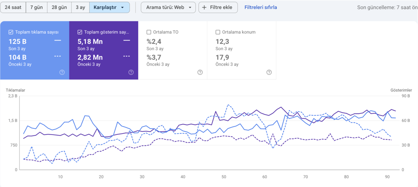The width and height of the screenshot is (418, 187).
Task: Open help icon on Toplam gösterim sayısı card
Action: pos(131,72)
